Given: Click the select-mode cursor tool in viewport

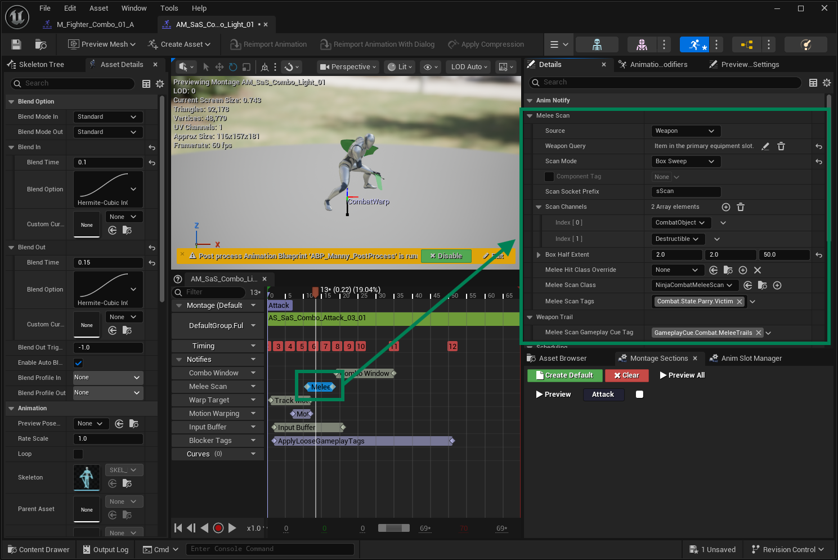Looking at the screenshot, I should coord(206,67).
